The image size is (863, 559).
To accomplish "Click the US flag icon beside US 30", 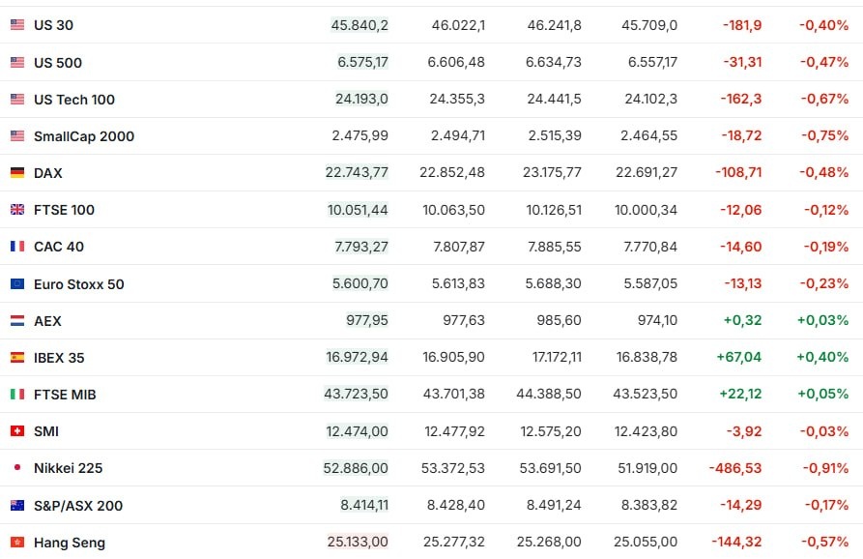I will 17,25.
